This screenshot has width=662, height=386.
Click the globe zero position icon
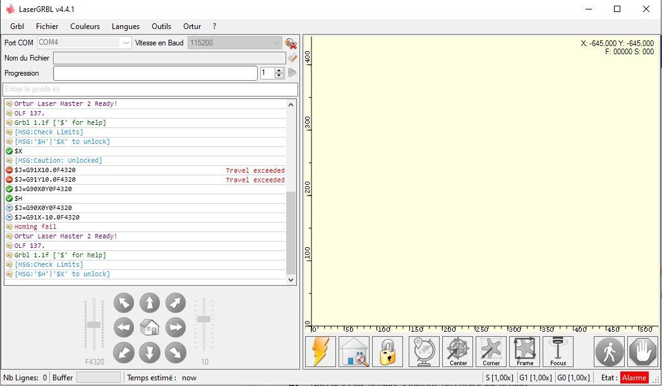click(424, 351)
